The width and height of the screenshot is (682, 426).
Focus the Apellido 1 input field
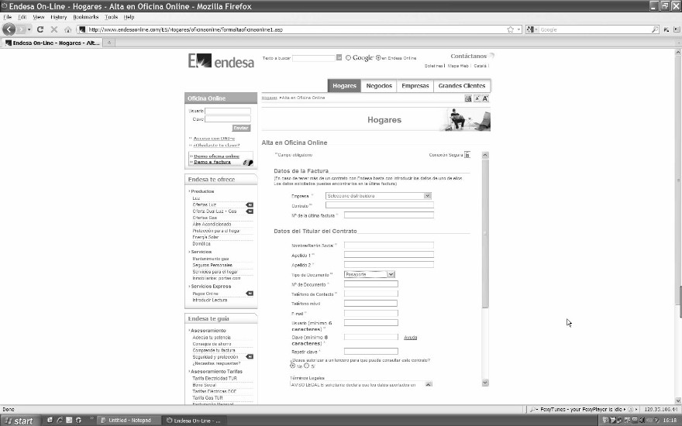(x=389, y=255)
